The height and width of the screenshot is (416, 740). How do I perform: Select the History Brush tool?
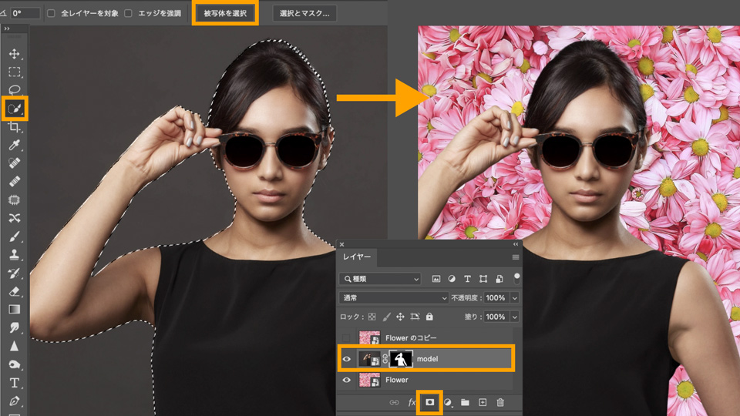14,273
